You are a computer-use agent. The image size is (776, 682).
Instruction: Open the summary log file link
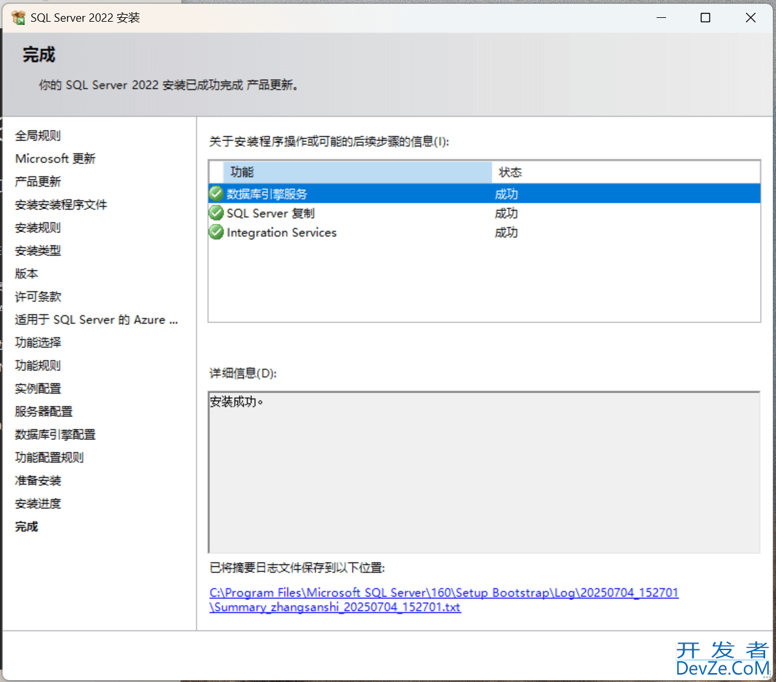tap(444, 600)
